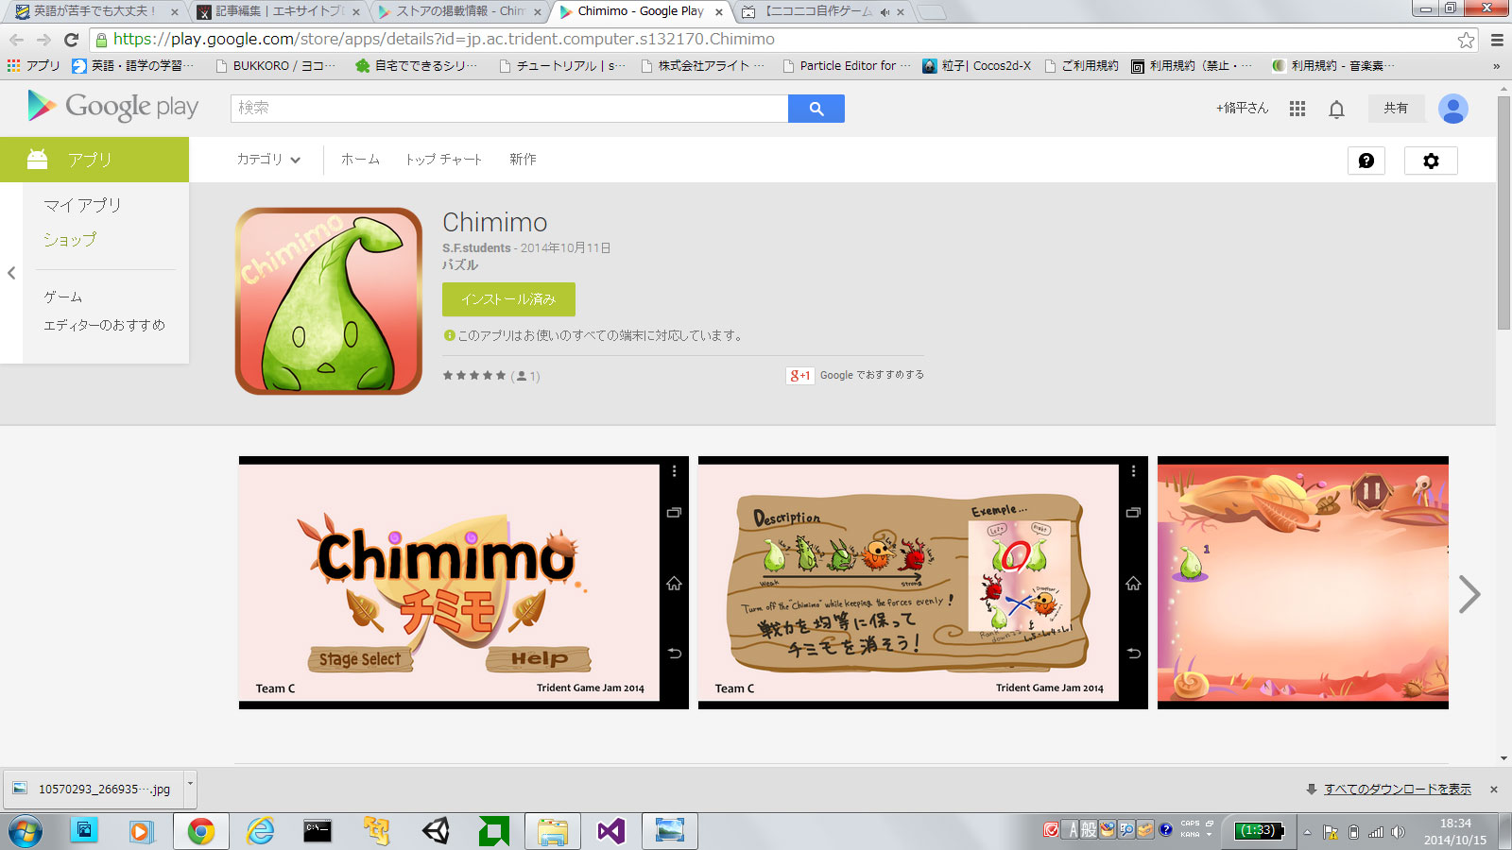Switch to the 英語が苦手でも大丈夫 tab
This screenshot has width=1512, height=850.
point(95,11)
